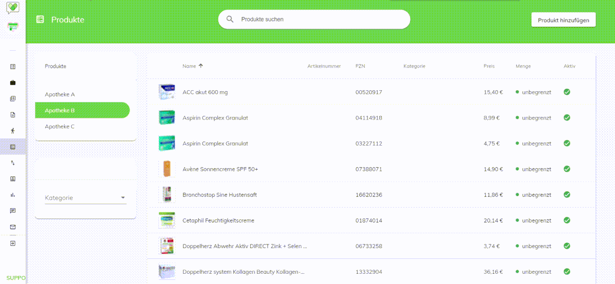Click the price 15,40 € cell

(x=493, y=92)
